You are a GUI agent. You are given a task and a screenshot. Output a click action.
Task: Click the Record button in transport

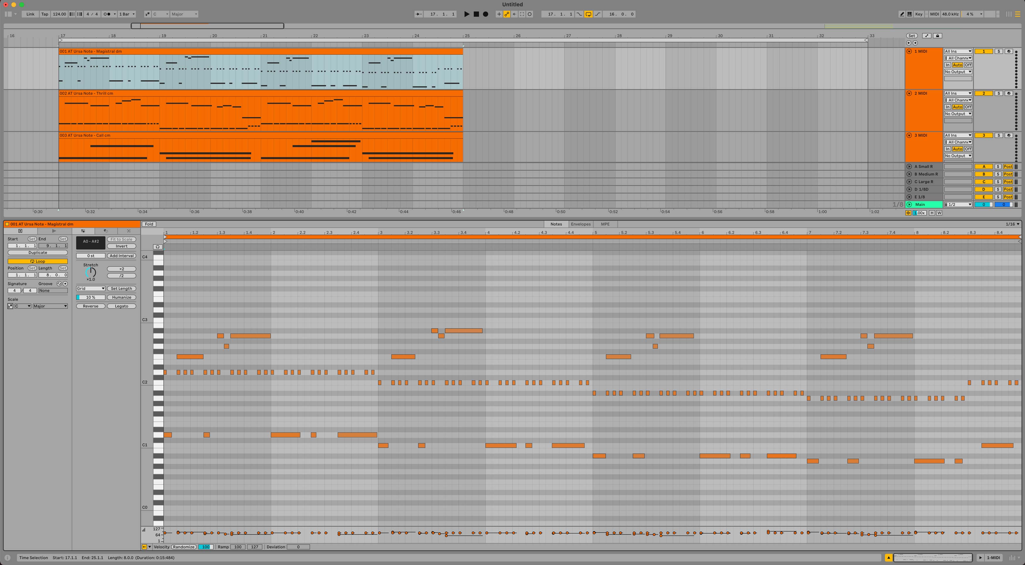coord(486,14)
